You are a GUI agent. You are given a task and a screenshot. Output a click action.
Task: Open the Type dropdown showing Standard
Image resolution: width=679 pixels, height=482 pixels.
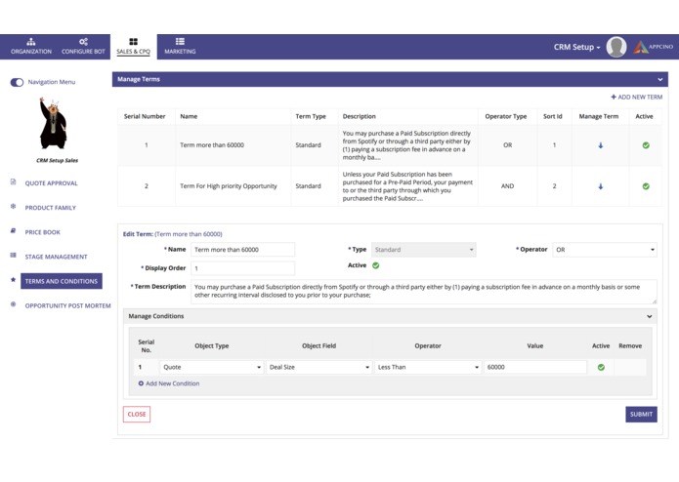[x=423, y=250]
